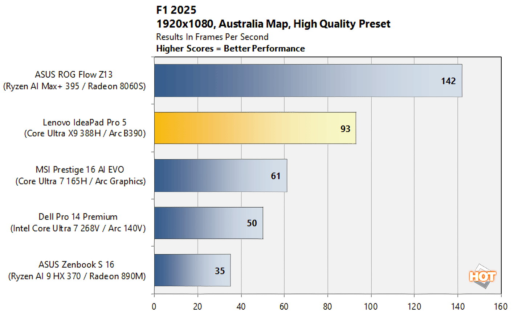
Task: Click the 1920x1080 Australia Map subtitle
Action: (273, 24)
